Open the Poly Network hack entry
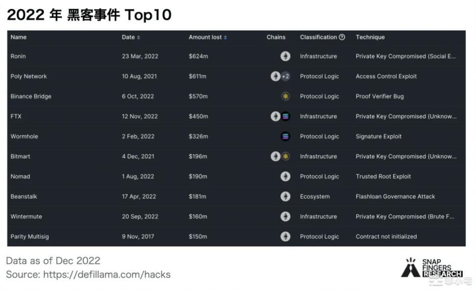The image size is (476, 290). click(29, 76)
